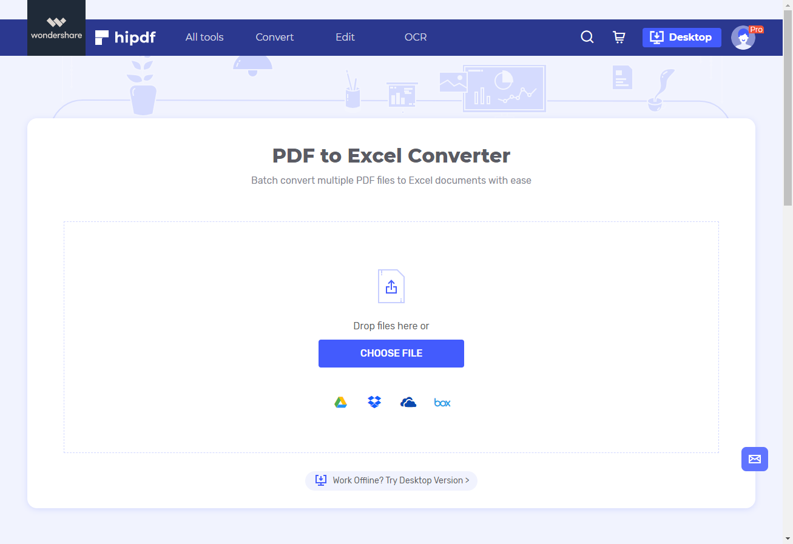Open the Convert menu
Image resolution: width=793 pixels, height=544 pixels.
[x=274, y=37]
